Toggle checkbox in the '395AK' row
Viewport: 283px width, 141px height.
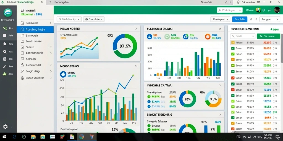pos(233,48)
